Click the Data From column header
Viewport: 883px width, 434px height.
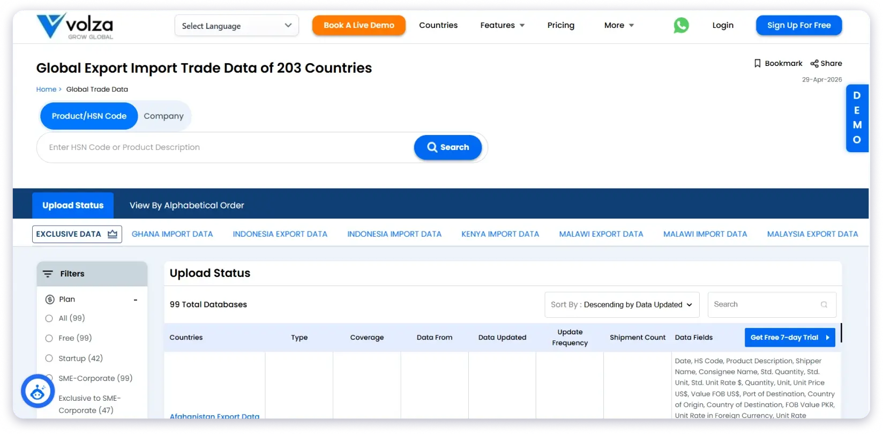435,338
